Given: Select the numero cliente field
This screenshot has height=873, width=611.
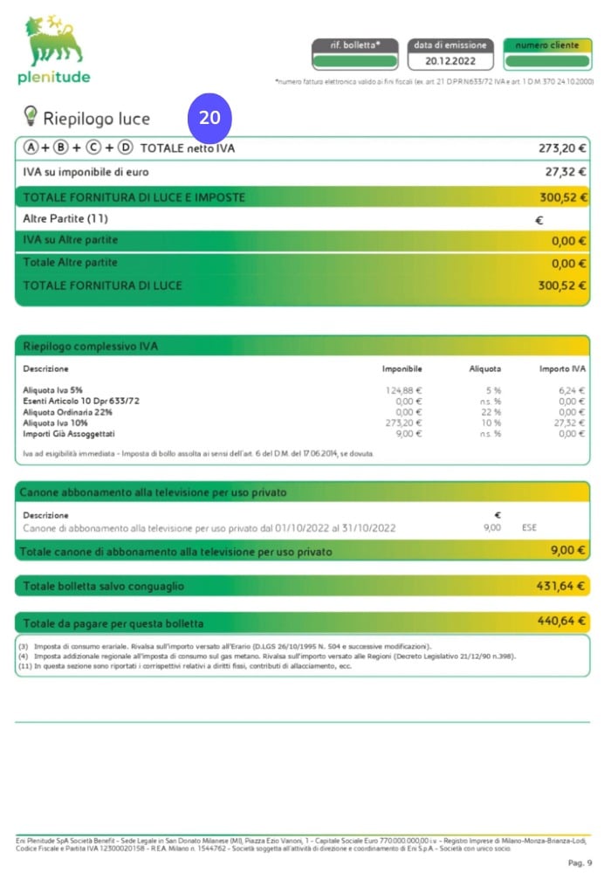Looking at the screenshot, I should tap(546, 61).
